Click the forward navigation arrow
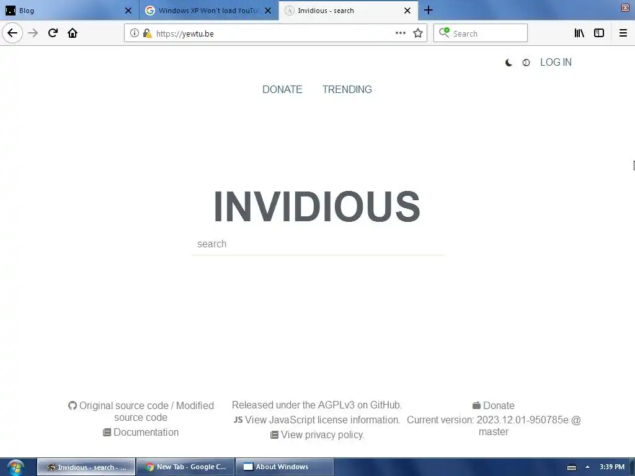This screenshot has width=635, height=476. tap(33, 33)
